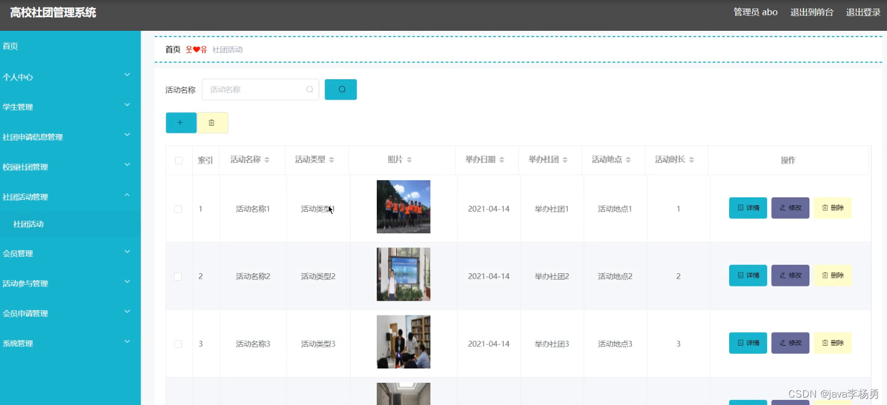Open 首页 in the sidebar
This screenshot has height=405, width=887.
tap(10, 46)
